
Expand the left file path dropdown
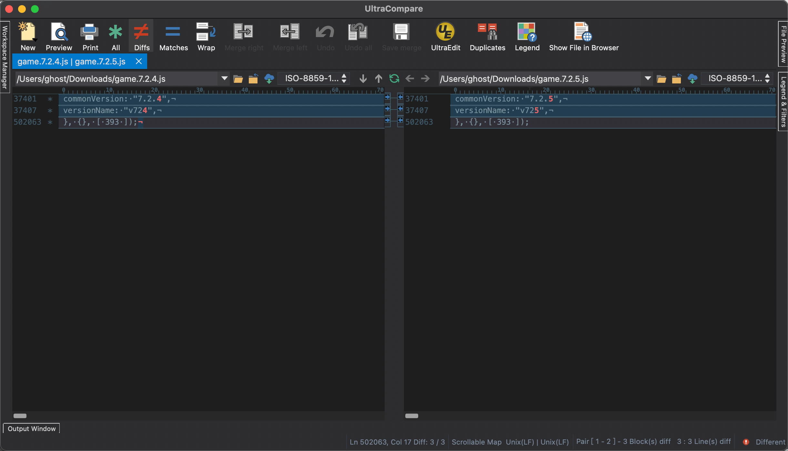click(224, 79)
